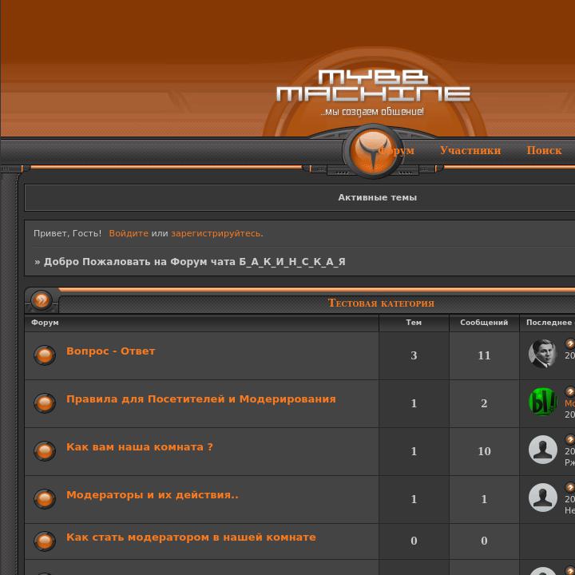Click the status icon beside Как вам наша комната
The width and height of the screenshot is (575, 575).
tap(45, 450)
